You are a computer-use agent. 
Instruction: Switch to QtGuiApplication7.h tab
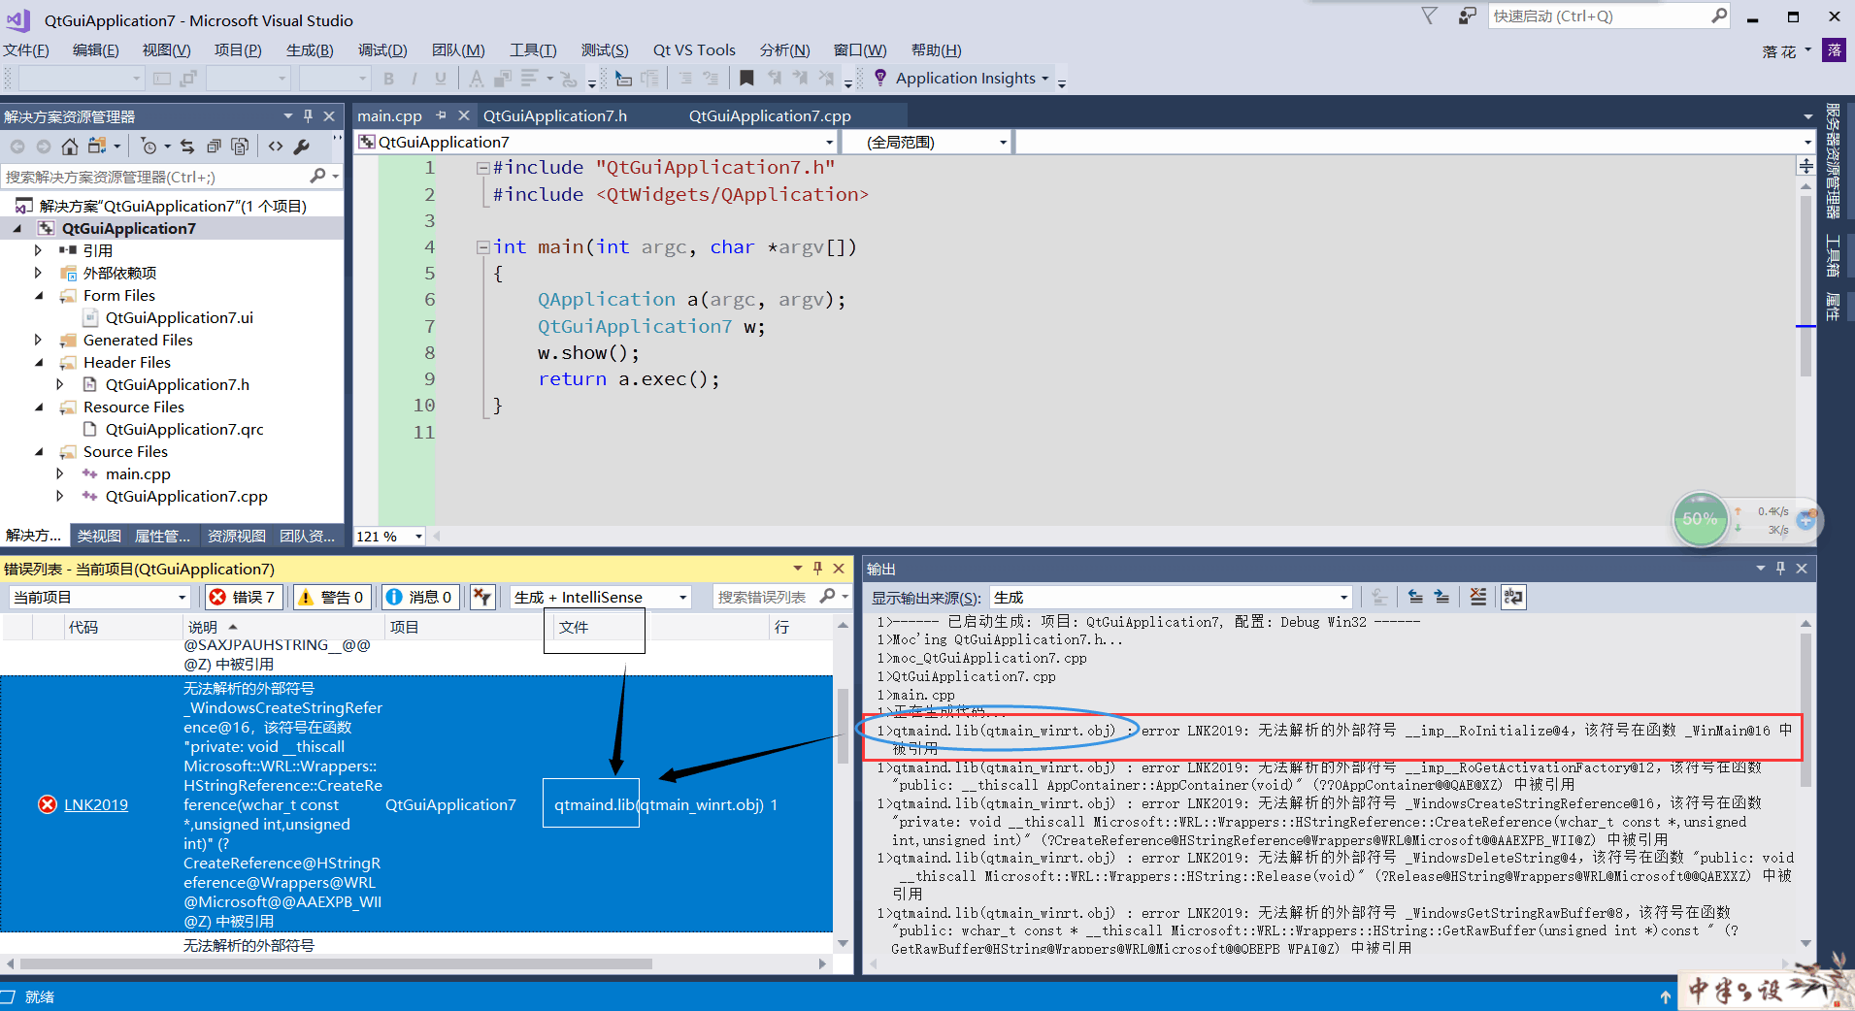555,115
